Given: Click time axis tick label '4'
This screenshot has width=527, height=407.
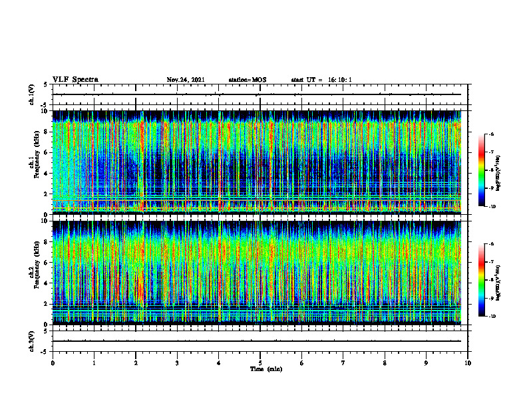Looking at the screenshot, I should click(219, 363).
